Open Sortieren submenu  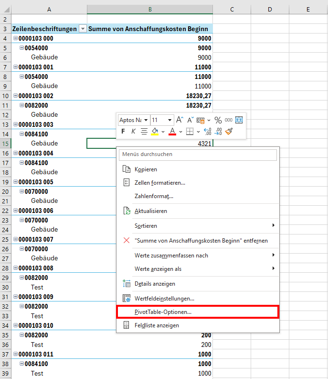pos(198,226)
